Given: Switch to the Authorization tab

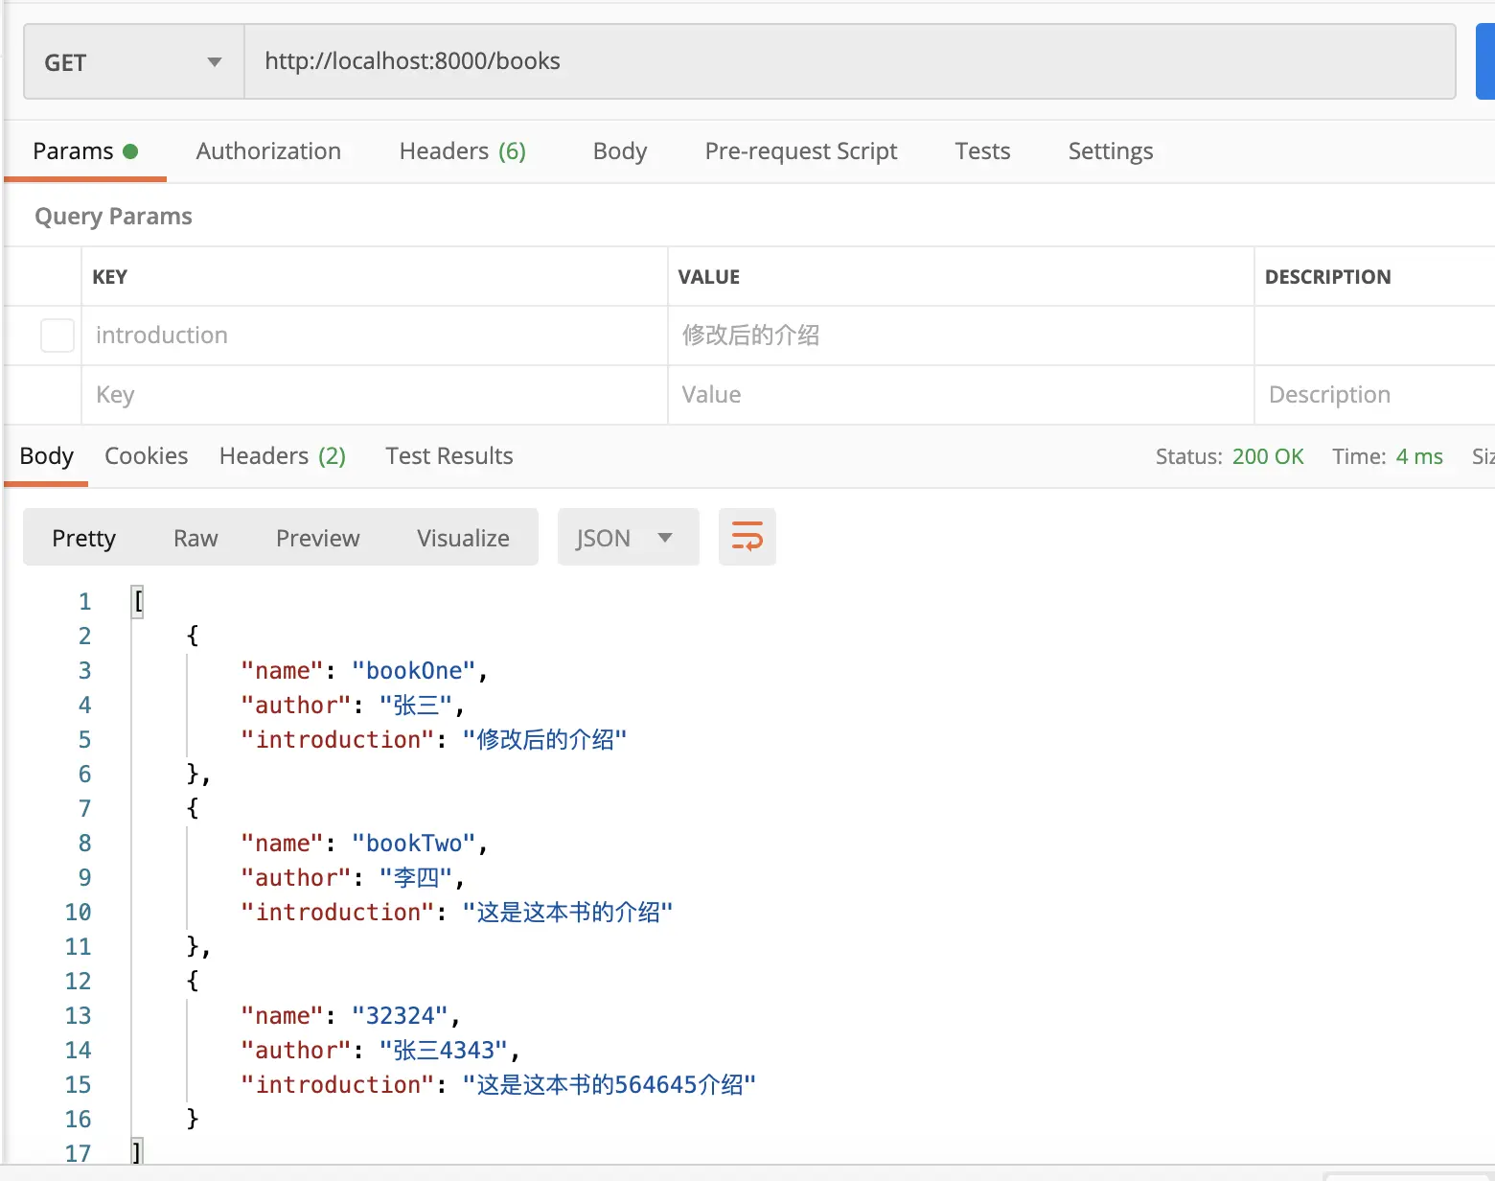Looking at the screenshot, I should pyautogui.click(x=268, y=151).
